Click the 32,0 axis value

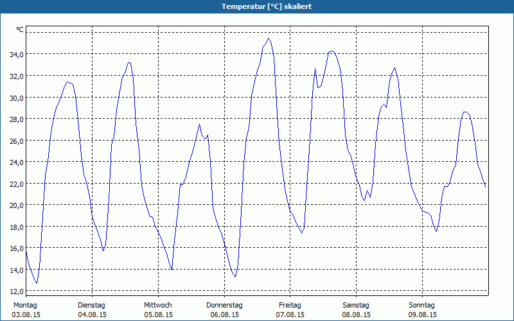click(16, 76)
